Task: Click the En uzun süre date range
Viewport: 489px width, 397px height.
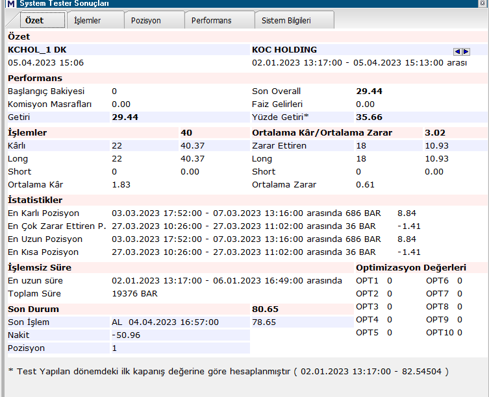Action: (227, 281)
